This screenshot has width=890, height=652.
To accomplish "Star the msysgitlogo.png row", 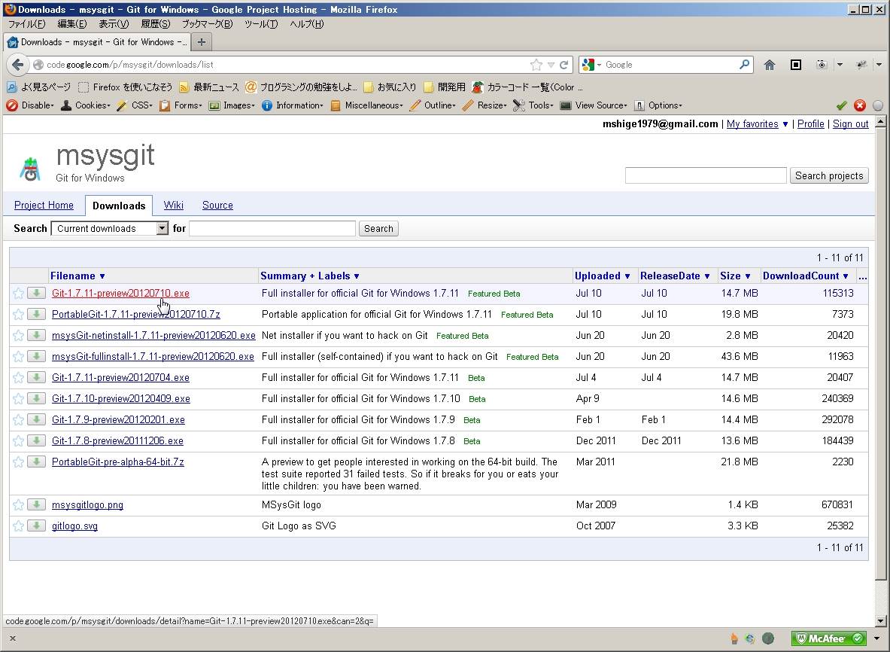I will point(18,504).
